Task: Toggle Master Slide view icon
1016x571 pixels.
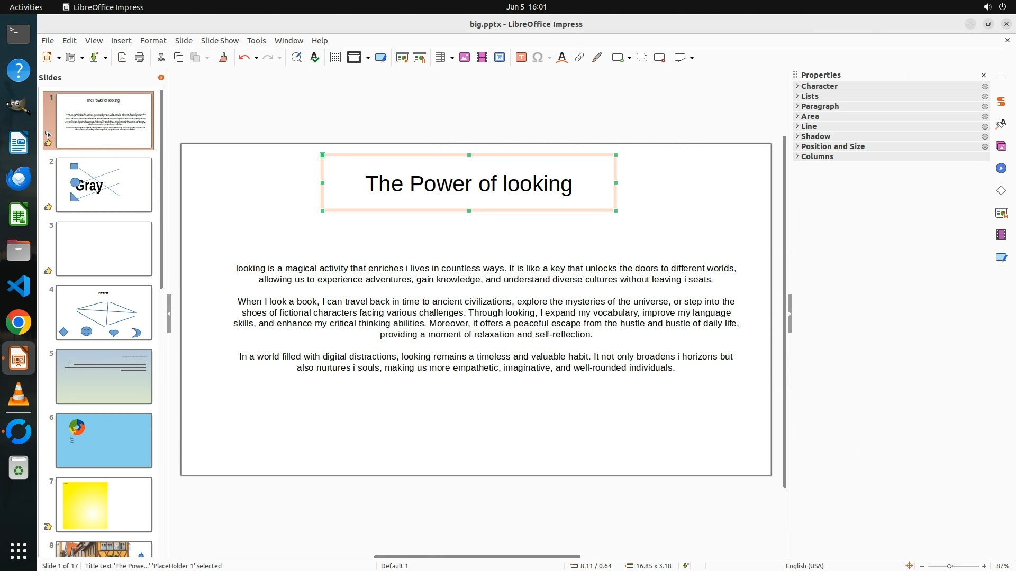Action: [380, 58]
